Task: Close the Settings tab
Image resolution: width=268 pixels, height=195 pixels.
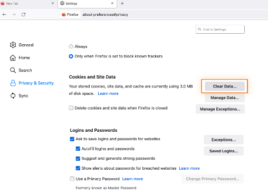Action: (112, 3)
